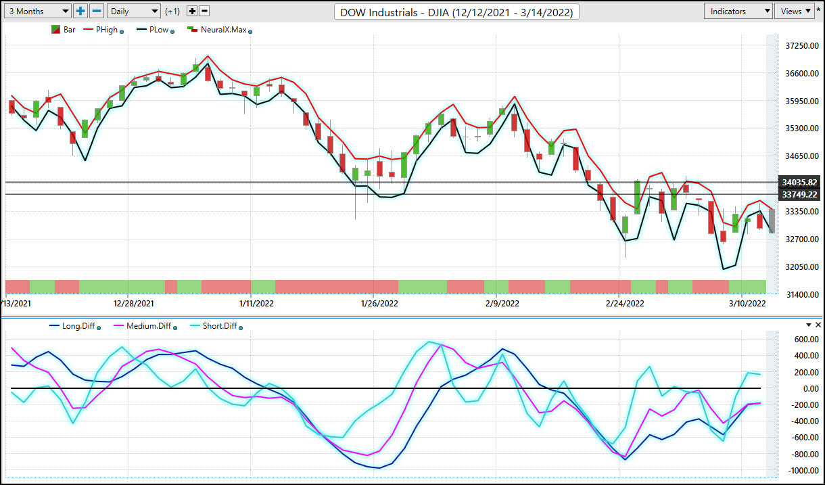Click the 12/28/2021 date label

[x=134, y=303]
